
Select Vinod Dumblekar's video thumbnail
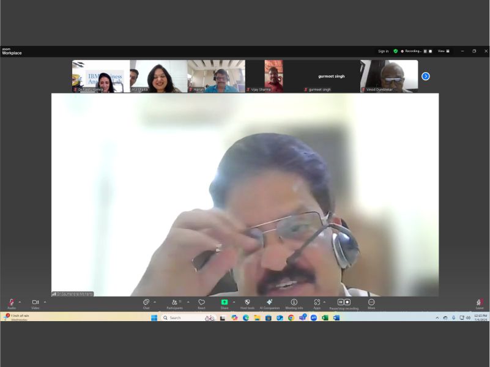pyautogui.click(x=389, y=76)
